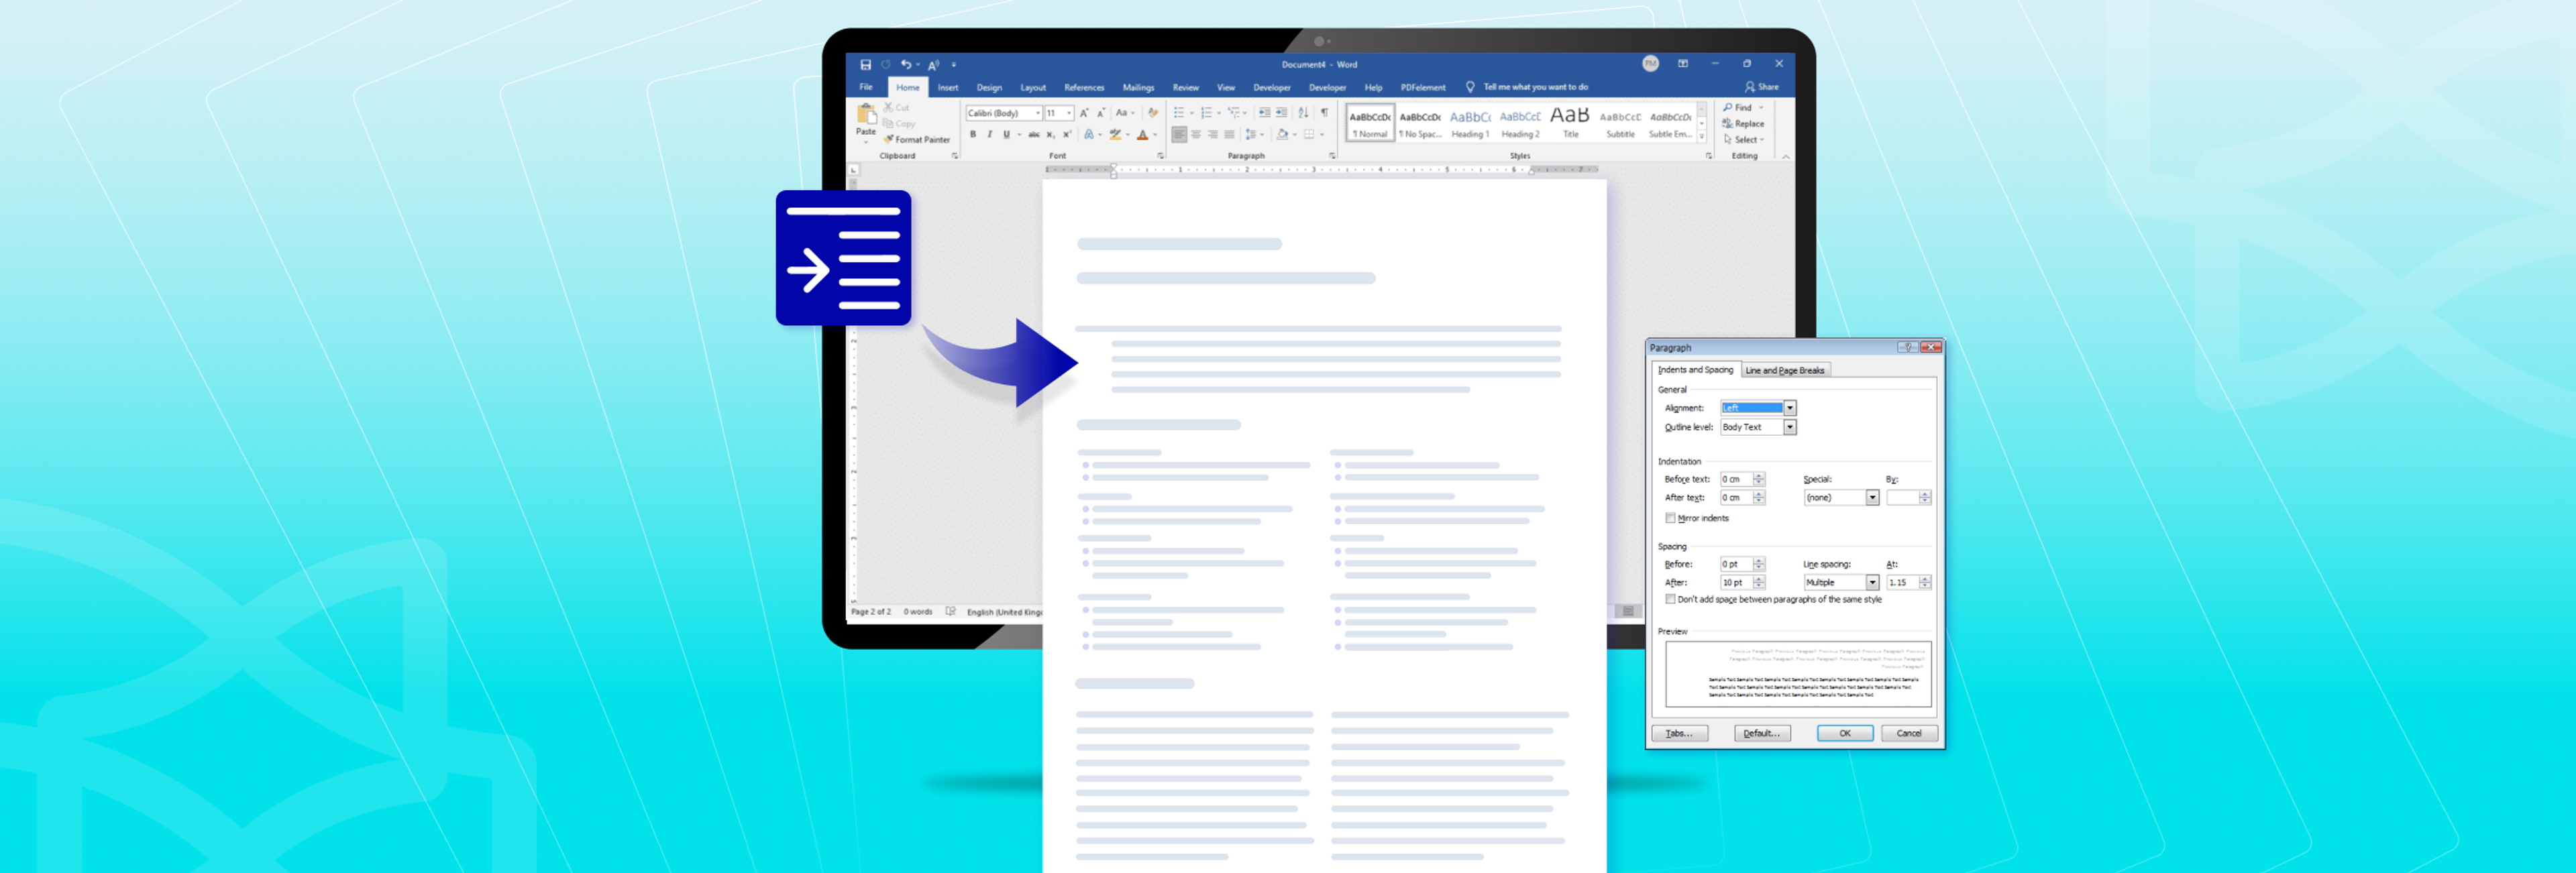Click the Center align icon
The width and height of the screenshot is (2576, 873).
(1196, 135)
